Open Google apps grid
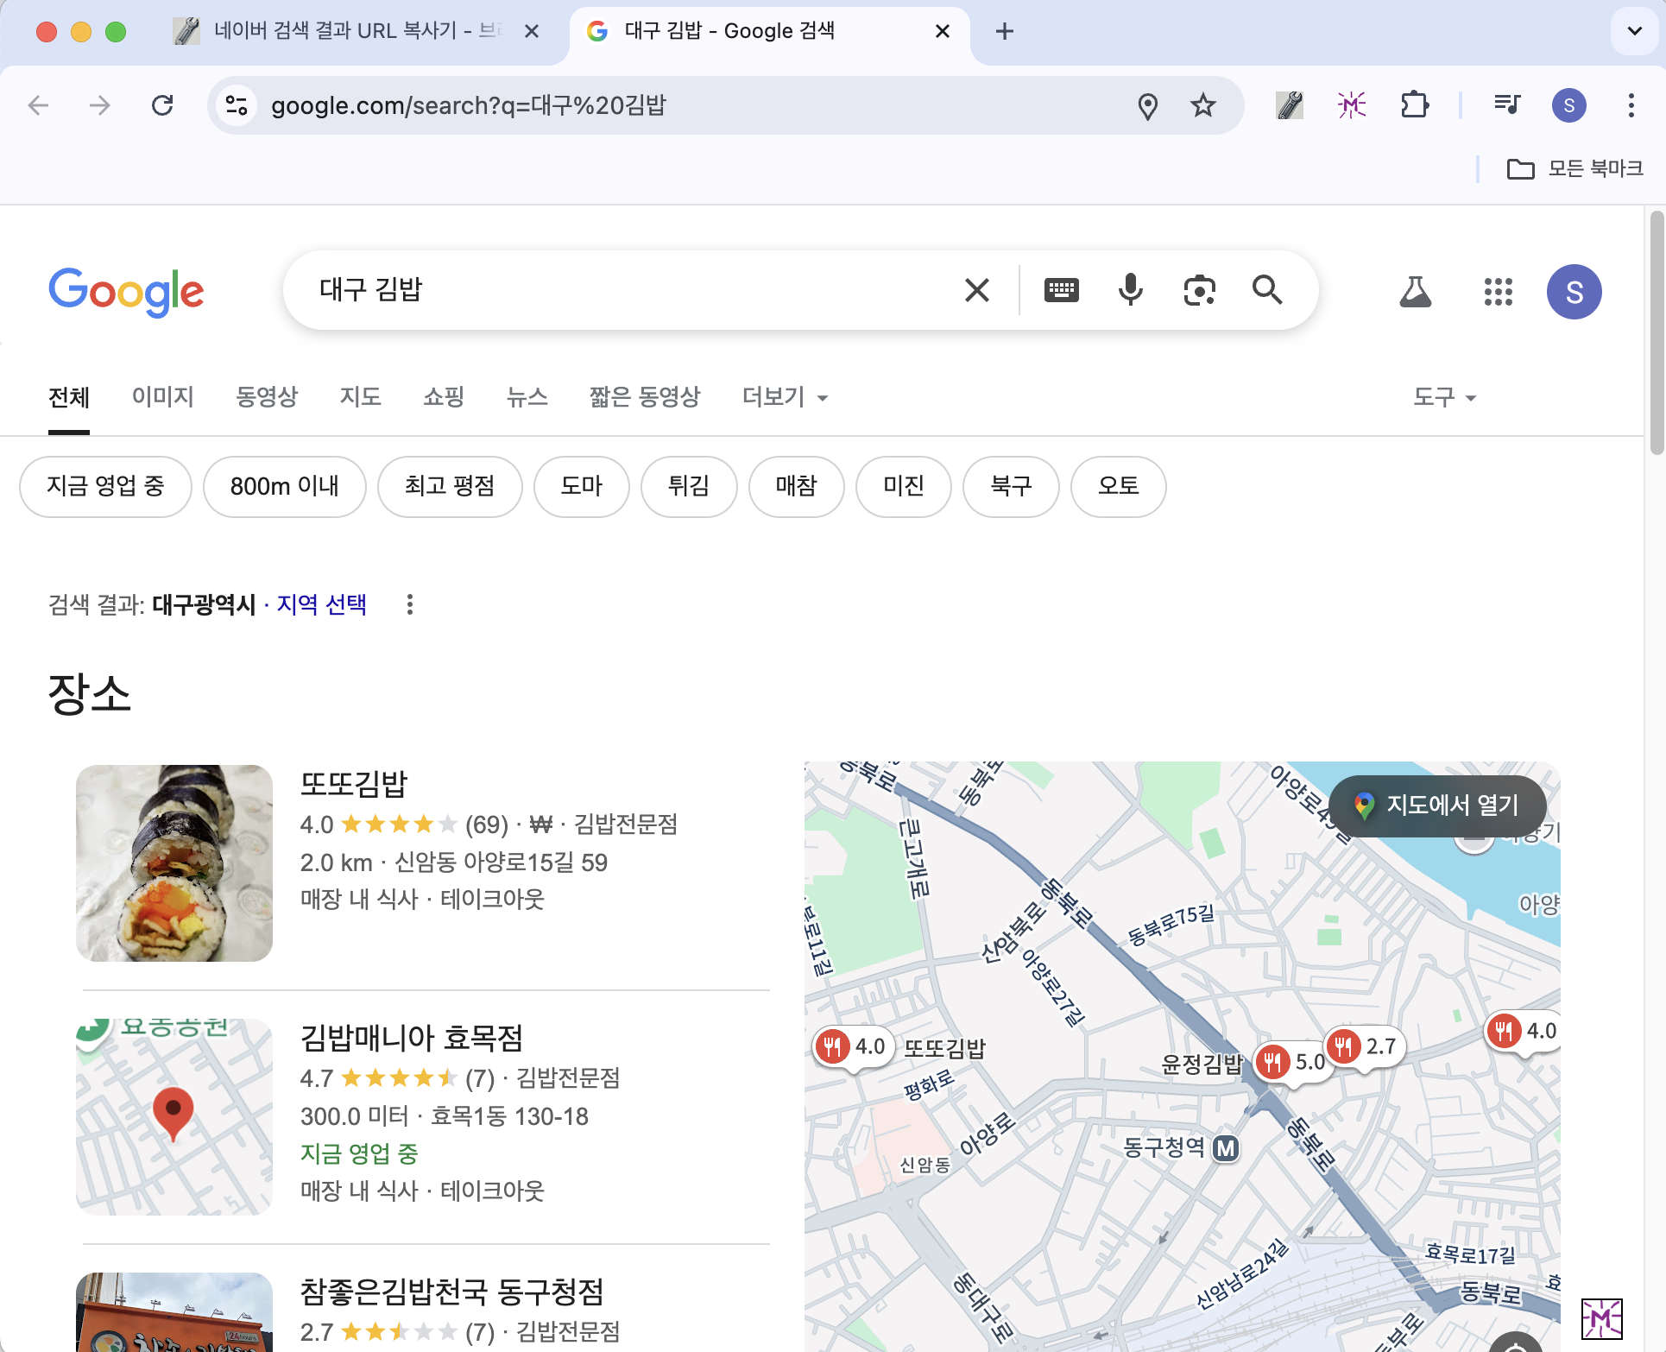Image resolution: width=1666 pixels, height=1352 pixels. [1498, 292]
